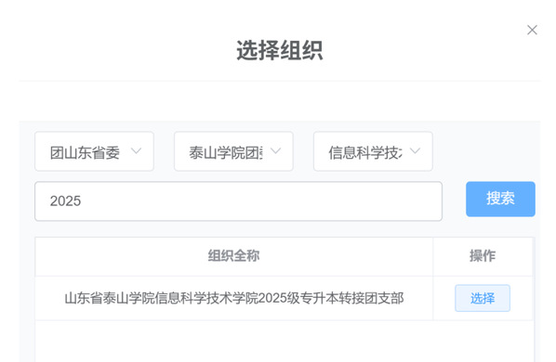
Task: Click the blue 搜索 button
Action: 500,199
